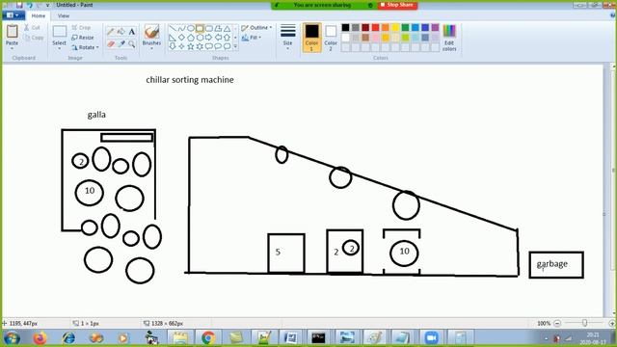Choose the Diamond shape
The height and width of the screenshot is (347, 617).
coord(181,38)
